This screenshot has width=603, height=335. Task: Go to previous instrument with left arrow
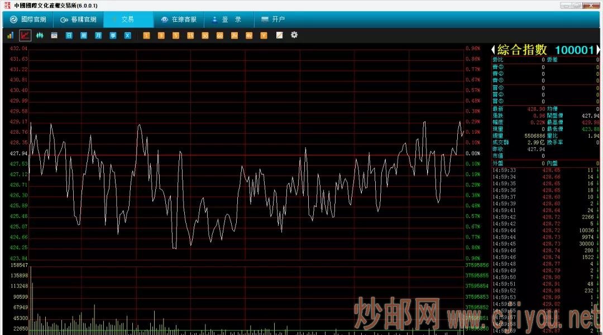pyautogui.click(x=493, y=50)
